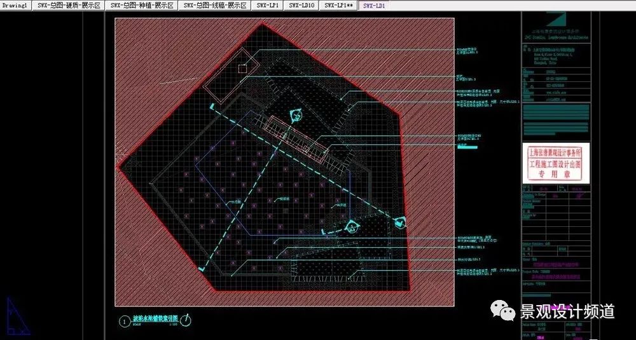Switch to the Drawing1 tab
This screenshot has height=340, width=636.
[16, 5]
